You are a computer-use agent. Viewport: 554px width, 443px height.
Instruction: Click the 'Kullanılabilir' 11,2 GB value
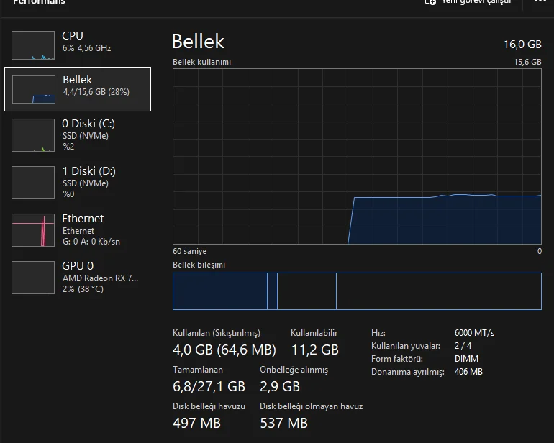tap(314, 350)
